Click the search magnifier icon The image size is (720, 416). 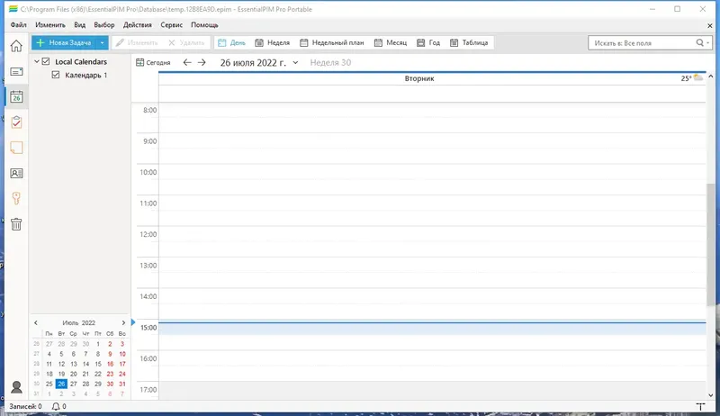pos(699,42)
